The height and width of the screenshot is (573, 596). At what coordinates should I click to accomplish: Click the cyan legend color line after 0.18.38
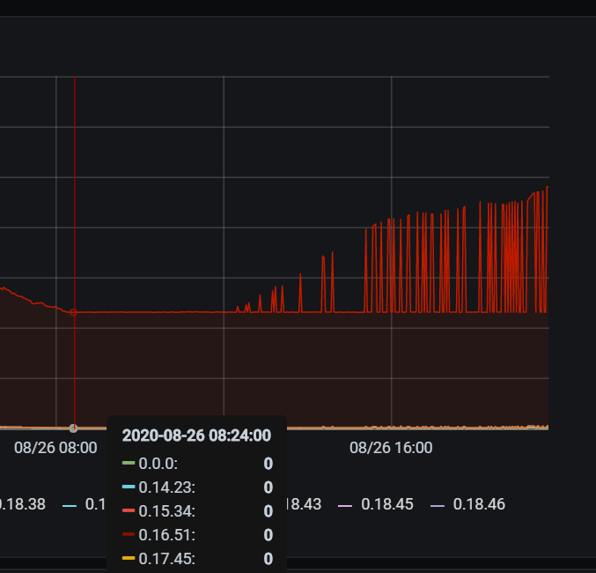coord(70,506)
